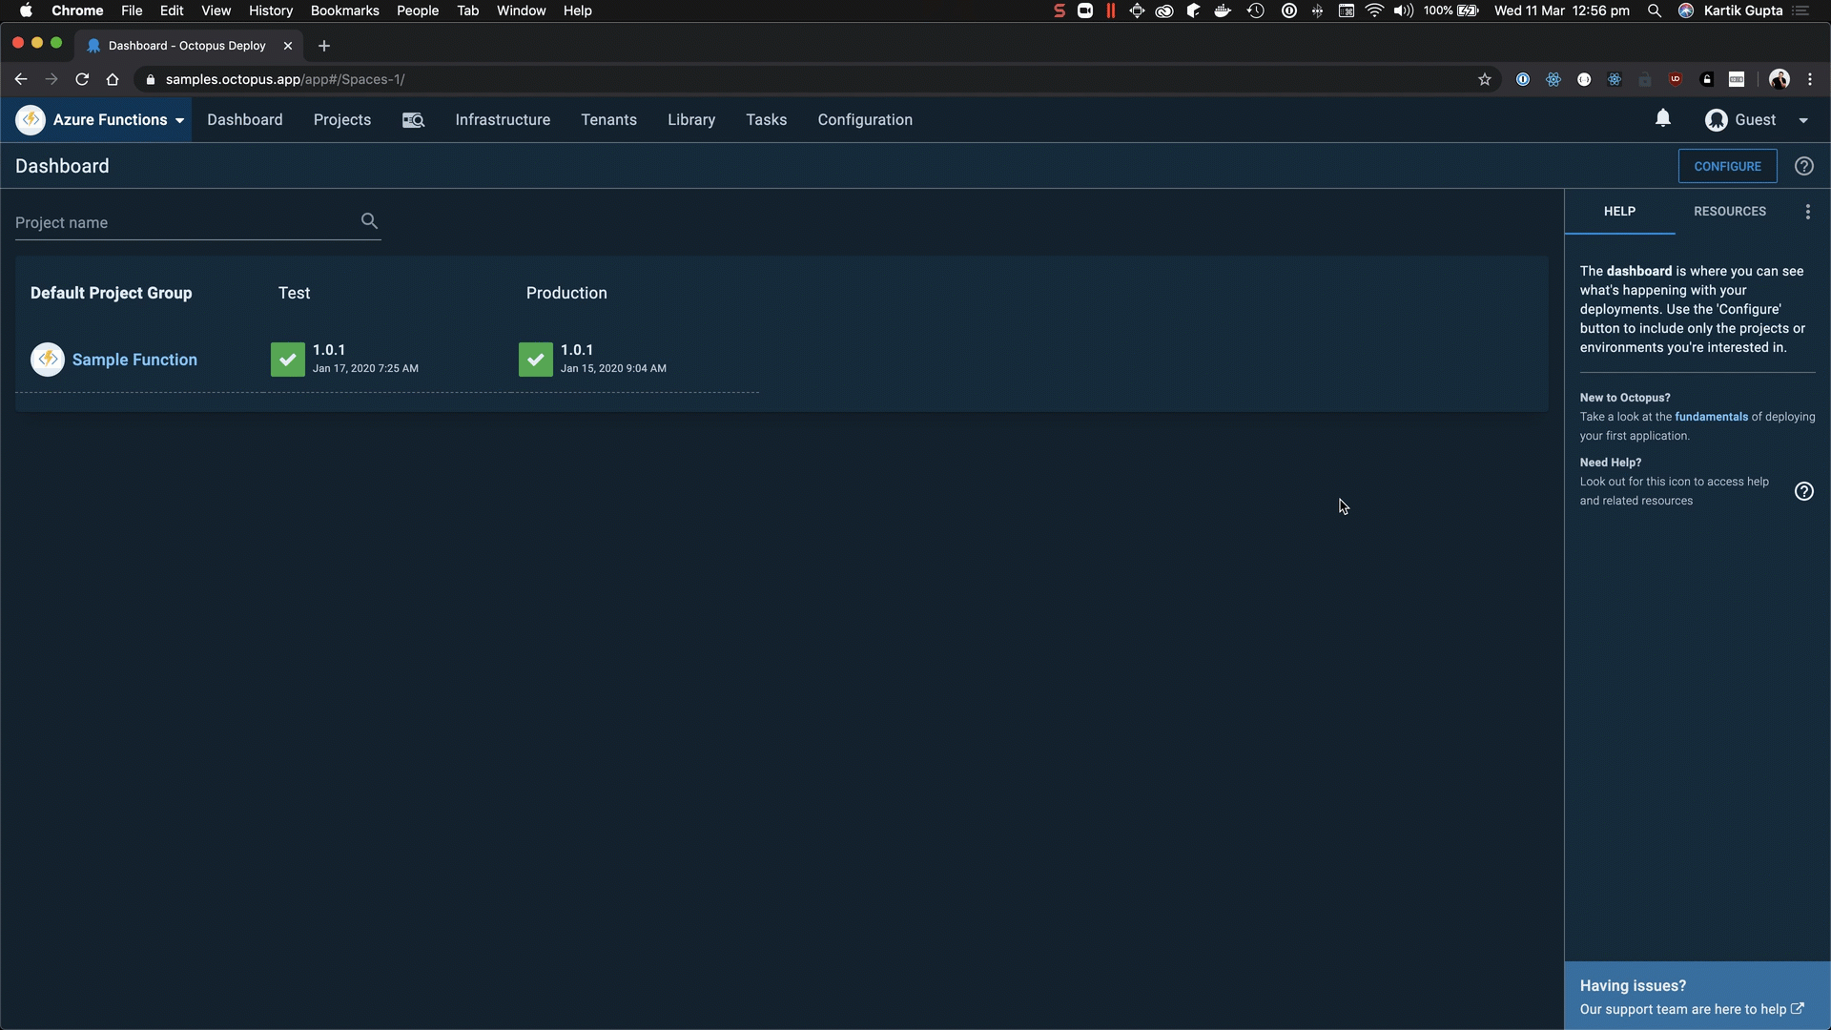Click the Default Project Group heading
The image size is (1831, 1030).
tap(112, 293)
